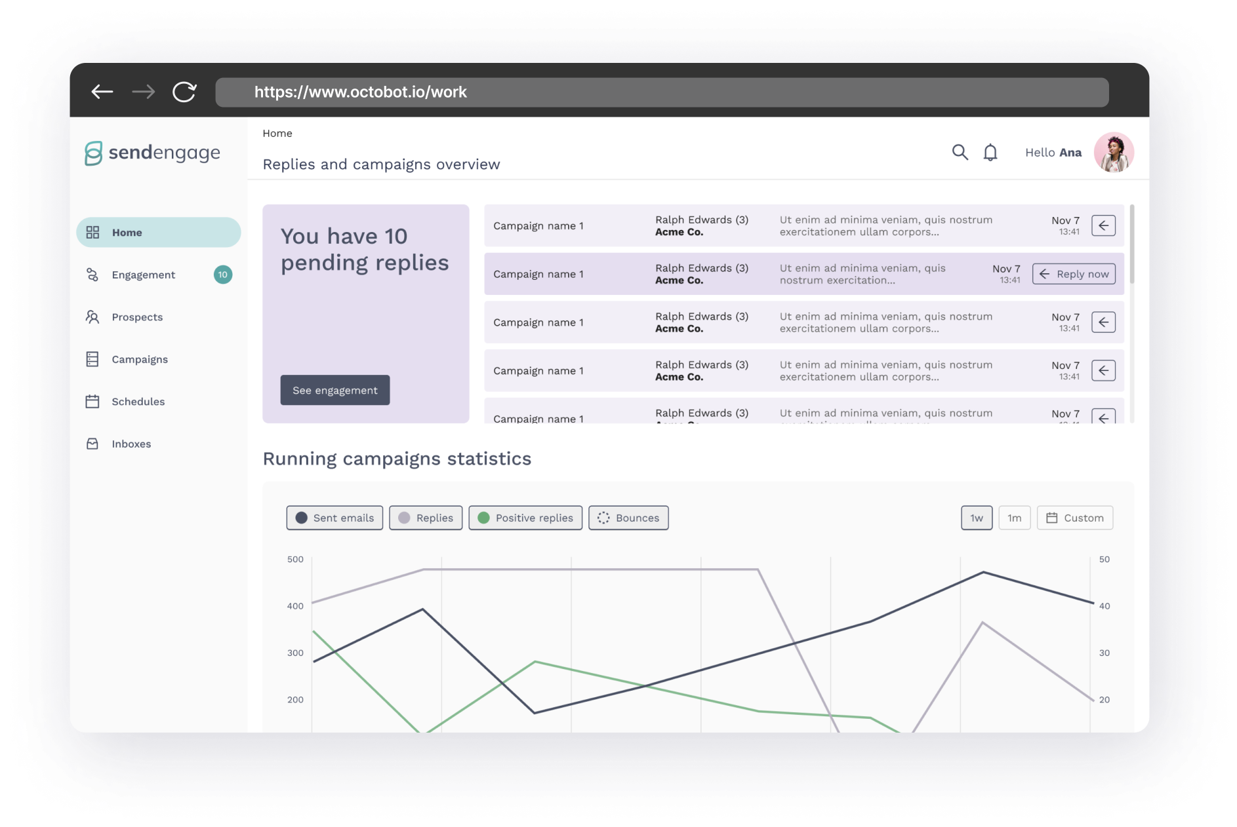Select the 1w time range

(977, 518)
